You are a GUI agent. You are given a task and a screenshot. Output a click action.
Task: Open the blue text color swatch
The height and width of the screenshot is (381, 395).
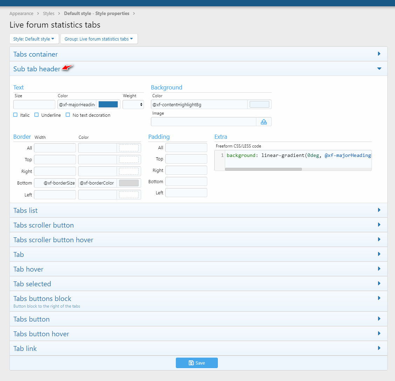pyautogui.click(x=108, y=105)
